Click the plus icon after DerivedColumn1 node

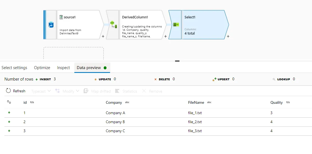(165, 36)
